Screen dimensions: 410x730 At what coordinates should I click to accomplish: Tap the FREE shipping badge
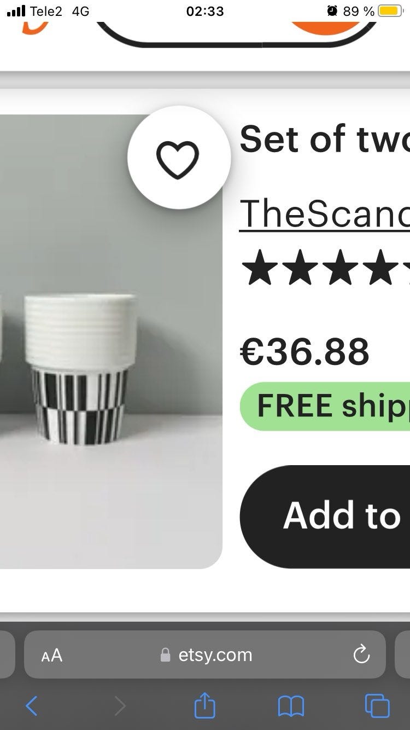pyautogui.click(x=325, y=406)
